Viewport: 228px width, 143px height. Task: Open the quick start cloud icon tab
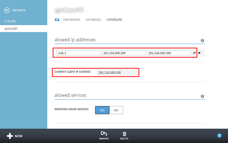coord(57,20)
